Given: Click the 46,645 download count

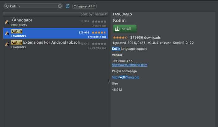Looking at the screenshot, I should [84, 44].
